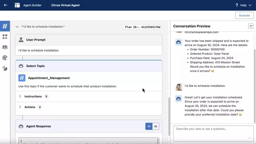256x144 pixels.
Task: Click the topic description about product installation
Action: click(67, 86)
